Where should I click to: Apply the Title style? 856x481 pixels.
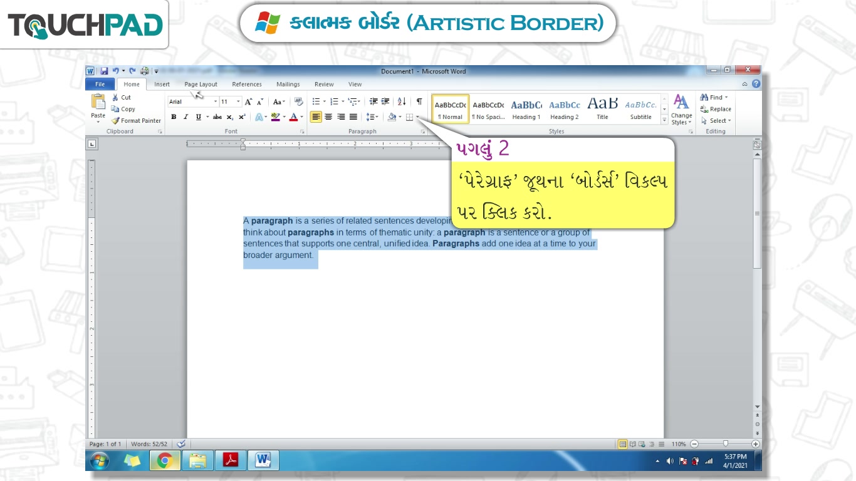coord(602,109)
